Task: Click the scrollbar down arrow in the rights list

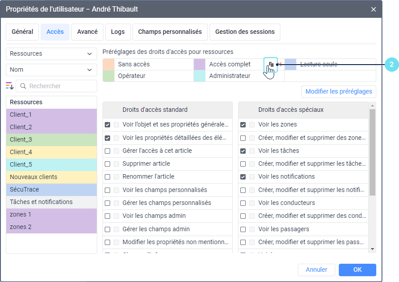Action: [373, 249]
